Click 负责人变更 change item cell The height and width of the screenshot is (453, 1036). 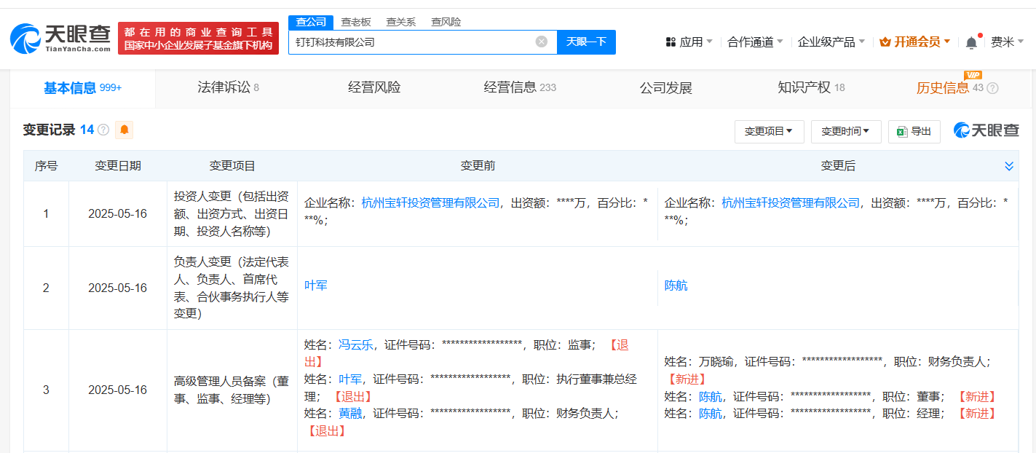pyautogui.click(x=232, y=288)
